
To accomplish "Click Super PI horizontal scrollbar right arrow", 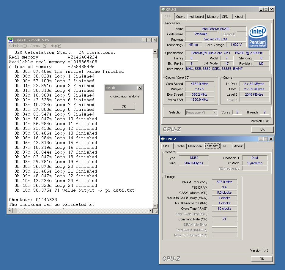I will tap(150, 211).
